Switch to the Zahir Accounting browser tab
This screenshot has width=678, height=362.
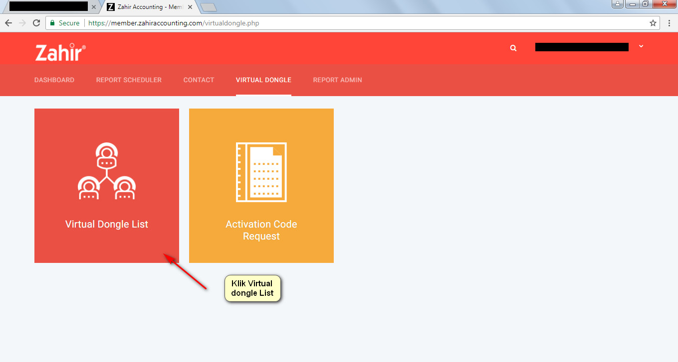point(150,7)
